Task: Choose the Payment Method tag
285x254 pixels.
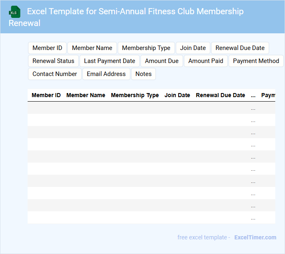Action: click(256, 61)
